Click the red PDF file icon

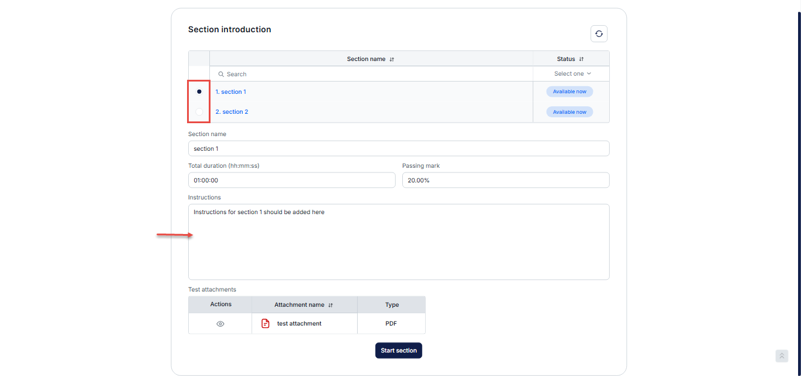pos(266,323)
